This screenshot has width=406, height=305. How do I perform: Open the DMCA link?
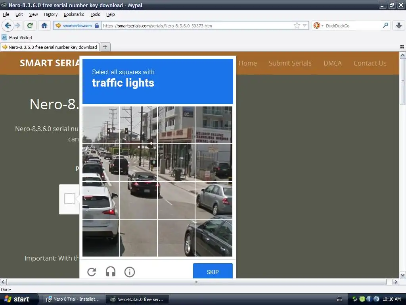click(333, 63)
